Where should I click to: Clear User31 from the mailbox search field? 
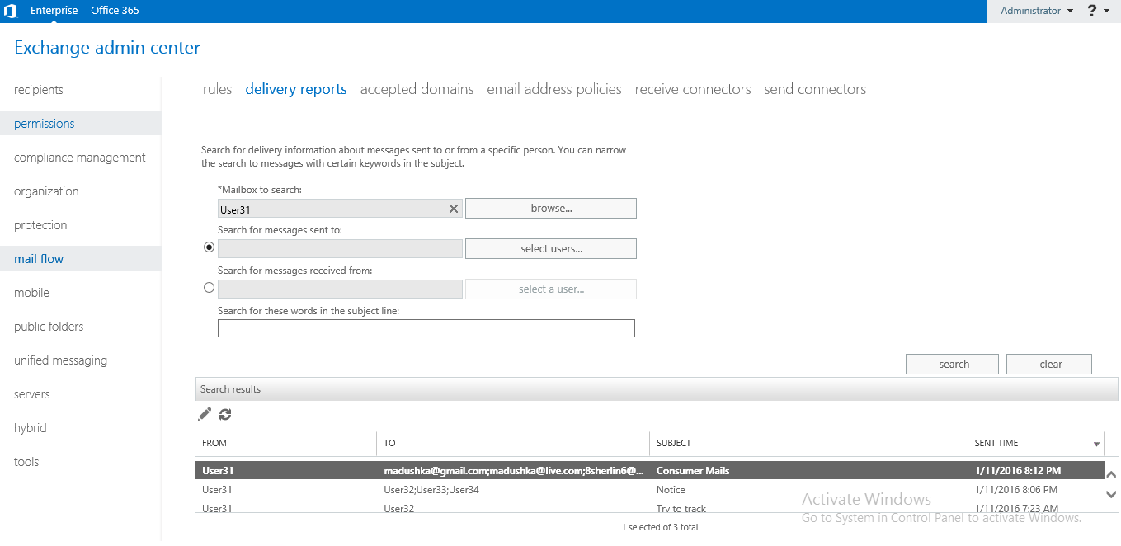pos(453,208)
